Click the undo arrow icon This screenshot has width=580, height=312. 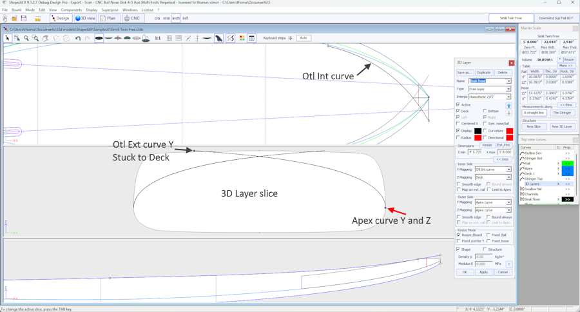78,39
